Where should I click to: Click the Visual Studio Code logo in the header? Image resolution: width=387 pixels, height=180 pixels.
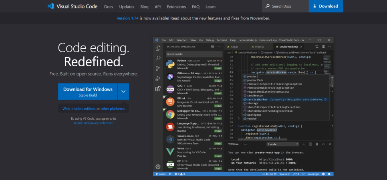pyautogui.click(x=73, y=6)
